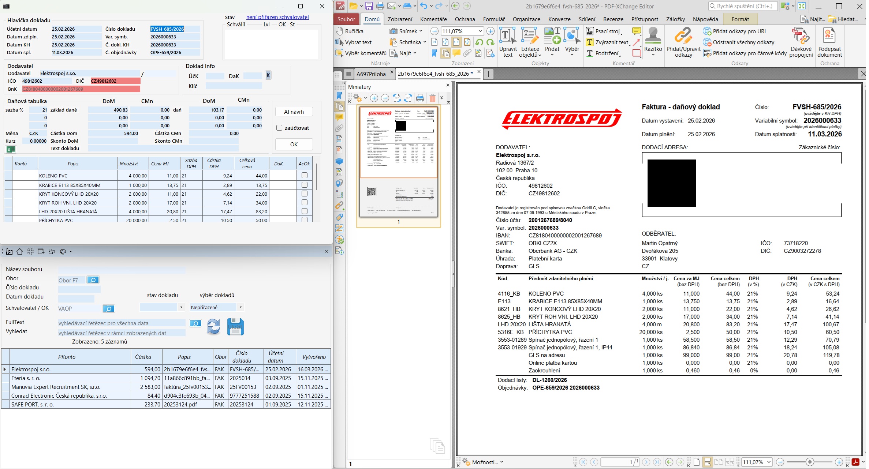Click the blue floppy disk Uložit icon
This screenshot has height=469, width=869.
tap(235, 327)
